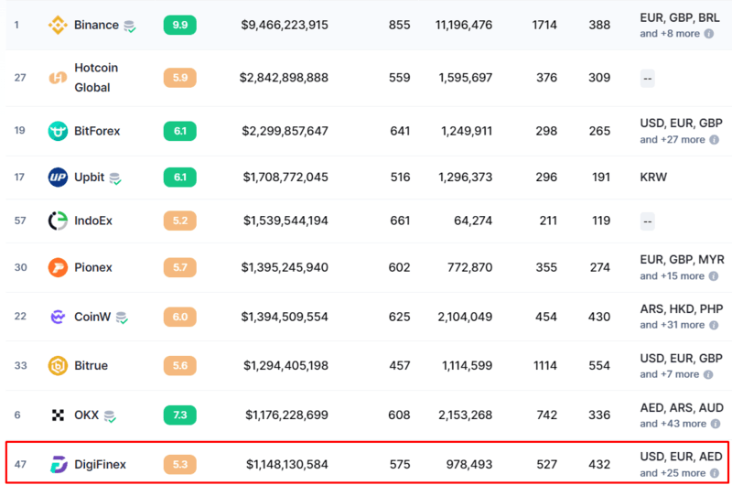Viewport: 732px width, 485px height.
Task: Click the reserves badge next to OKX
Action: 110,416
